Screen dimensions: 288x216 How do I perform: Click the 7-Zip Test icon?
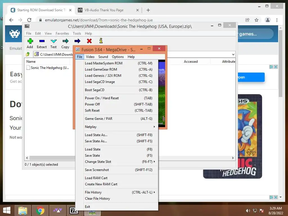coord(54,41)
